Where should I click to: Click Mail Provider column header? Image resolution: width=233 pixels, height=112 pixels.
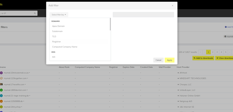point(165,67)
